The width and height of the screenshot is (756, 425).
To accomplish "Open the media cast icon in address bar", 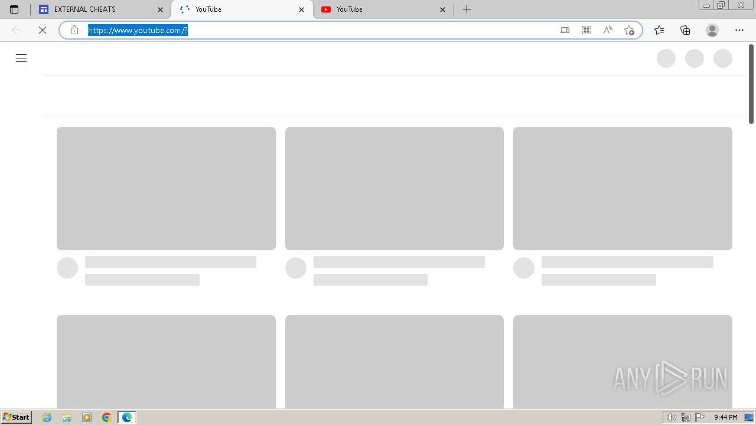I will click(565, 30).
